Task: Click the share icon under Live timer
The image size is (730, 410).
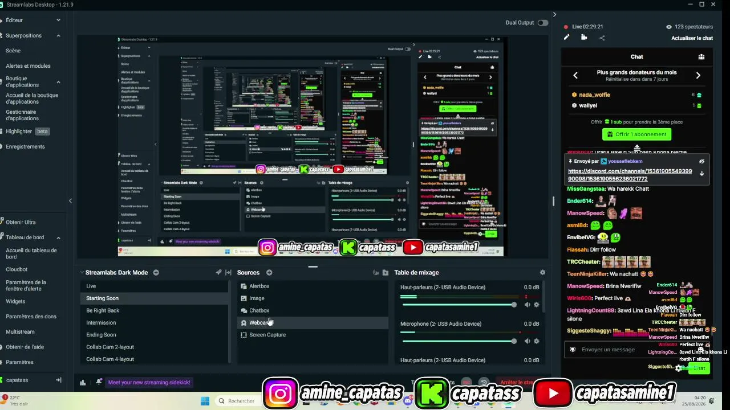Action: tap(602, 38)
